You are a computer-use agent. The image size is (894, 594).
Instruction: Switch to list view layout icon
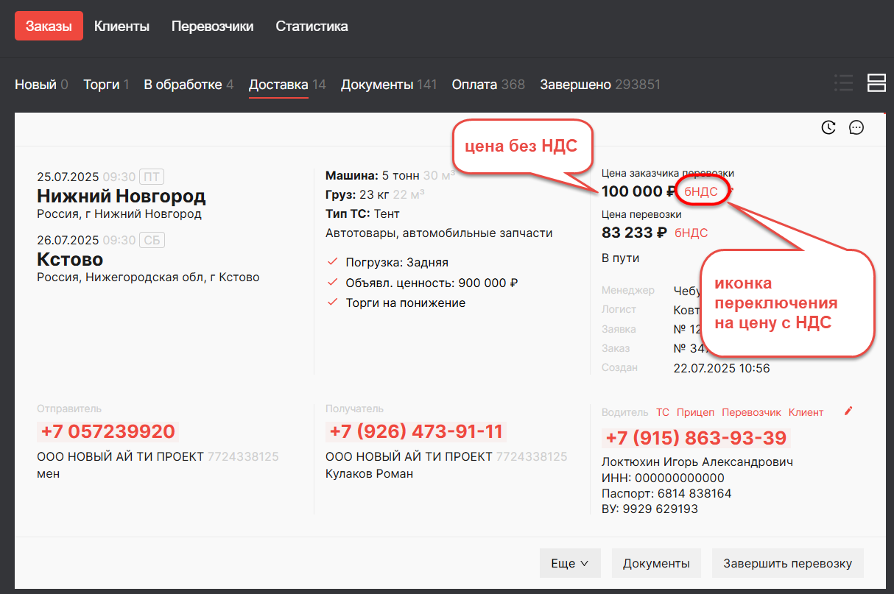[x=843, y=83]
